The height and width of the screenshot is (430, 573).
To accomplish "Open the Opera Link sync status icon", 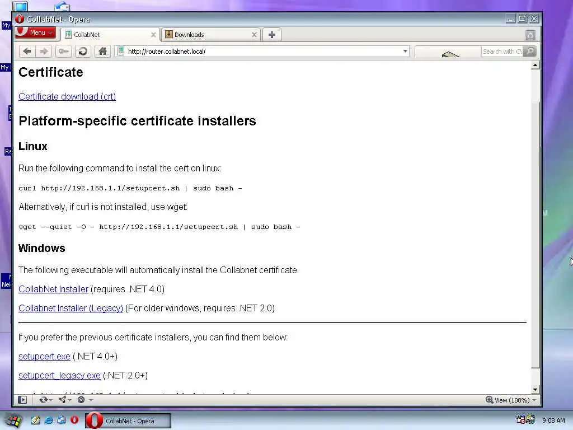I will pos(44,400).
